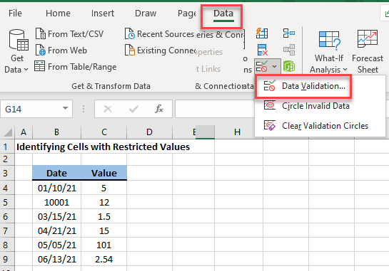389x271 pixels.
Task: Select Clear Validation Circles menu entry
Action: tap(320, 126)
